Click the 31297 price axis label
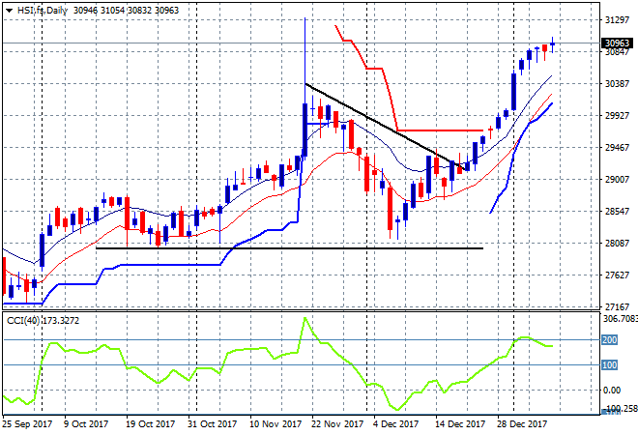 click(618, 20)
